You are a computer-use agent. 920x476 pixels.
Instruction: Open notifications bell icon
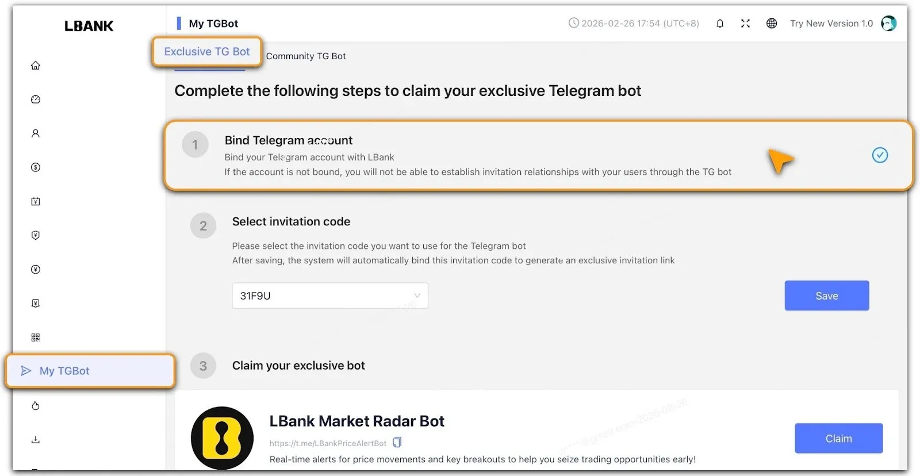click(719, 24)
